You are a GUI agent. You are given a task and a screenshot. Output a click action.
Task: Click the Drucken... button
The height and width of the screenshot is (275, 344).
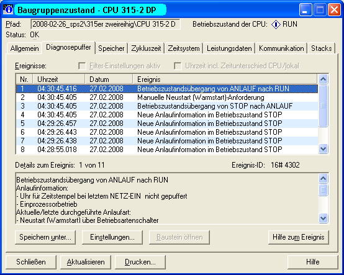[x=140, y=262]
